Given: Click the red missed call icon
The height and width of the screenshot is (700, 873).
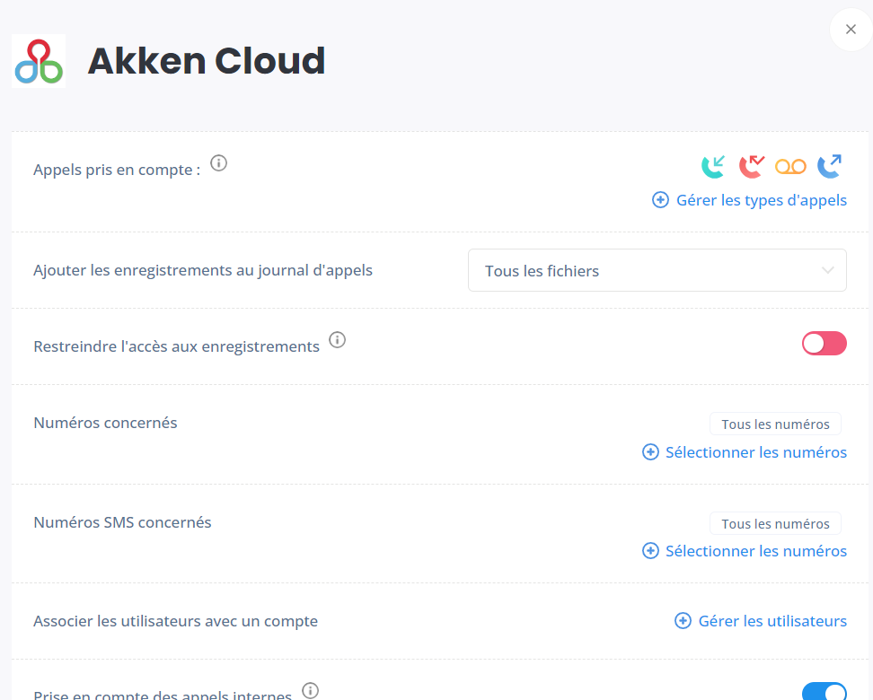Looking at the screenshot, I should tap(752, 166).
